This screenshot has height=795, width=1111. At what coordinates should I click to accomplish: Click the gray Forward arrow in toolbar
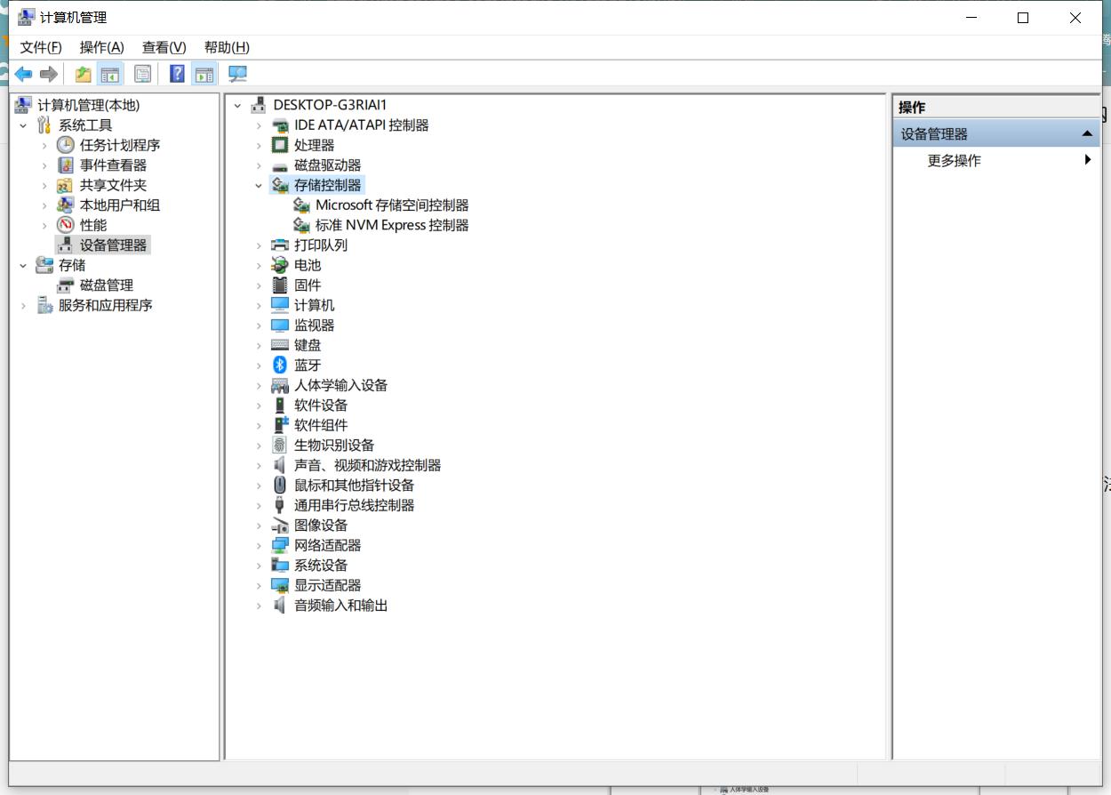coord(49,74)
